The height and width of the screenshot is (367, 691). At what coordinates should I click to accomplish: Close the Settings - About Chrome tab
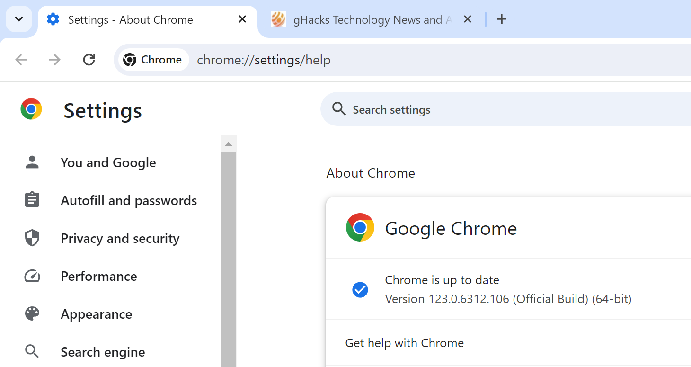coord(242,19)
